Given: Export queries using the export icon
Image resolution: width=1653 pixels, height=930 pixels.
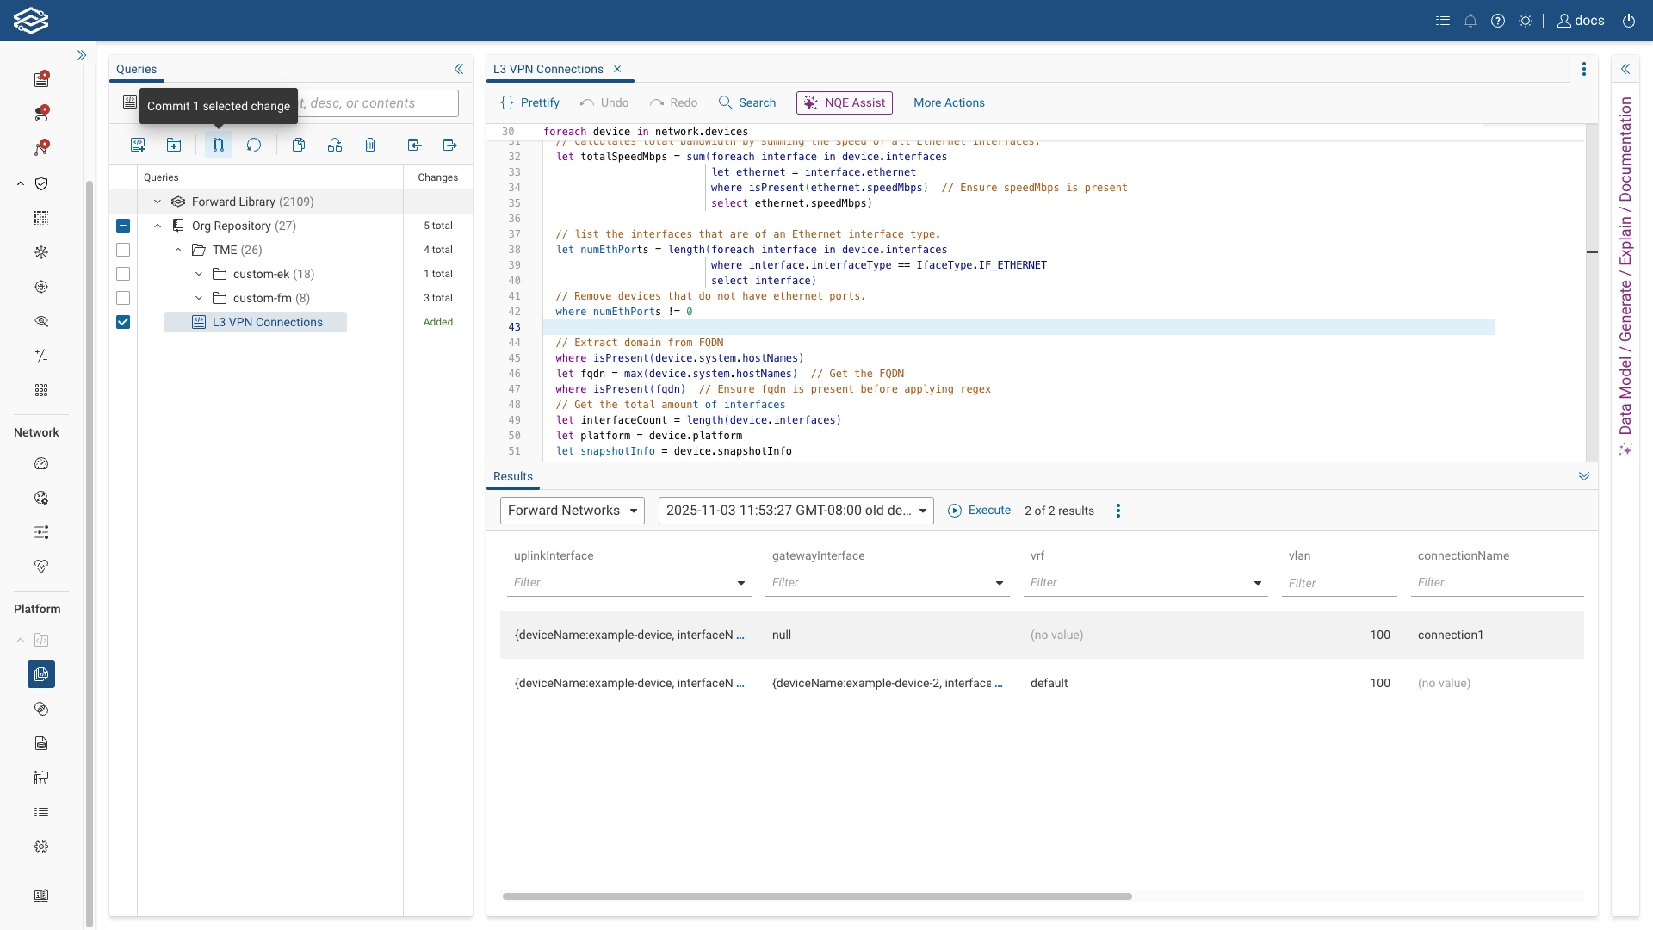Looking at the screenshot, I should pos(449,145).
